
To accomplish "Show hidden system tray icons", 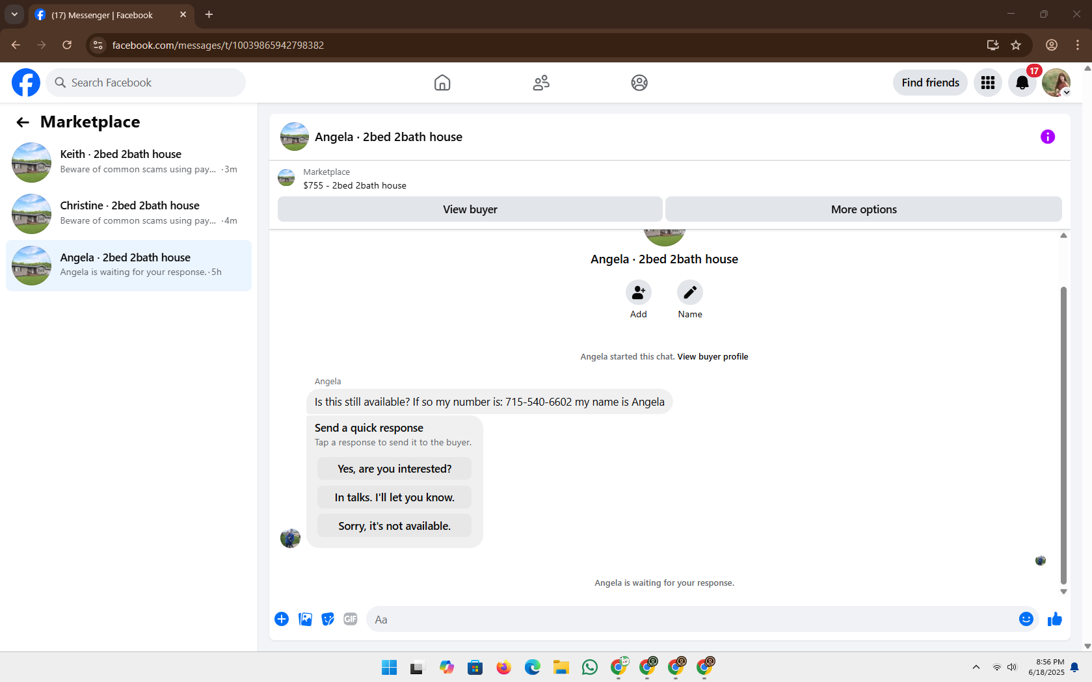I will (976, 667).
